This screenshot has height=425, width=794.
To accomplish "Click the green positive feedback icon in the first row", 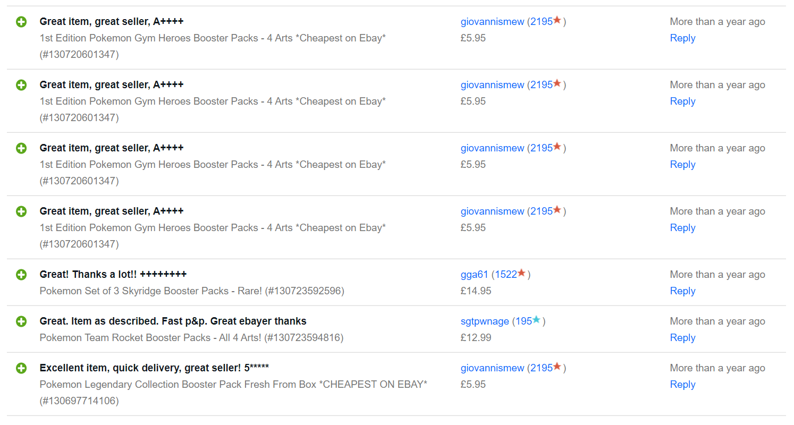I will coord(21,22).
